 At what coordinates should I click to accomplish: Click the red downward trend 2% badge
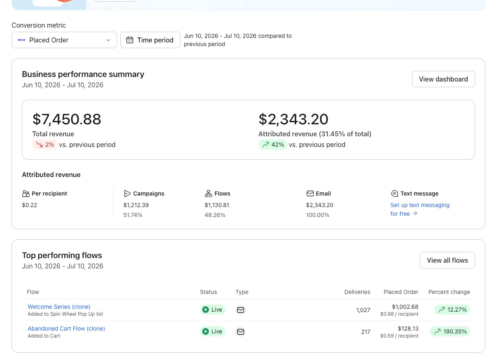[45, 145]
